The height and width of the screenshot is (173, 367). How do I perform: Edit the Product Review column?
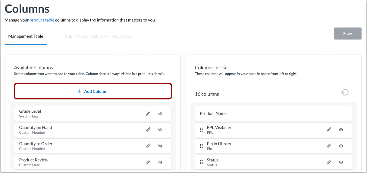(148, 162)
